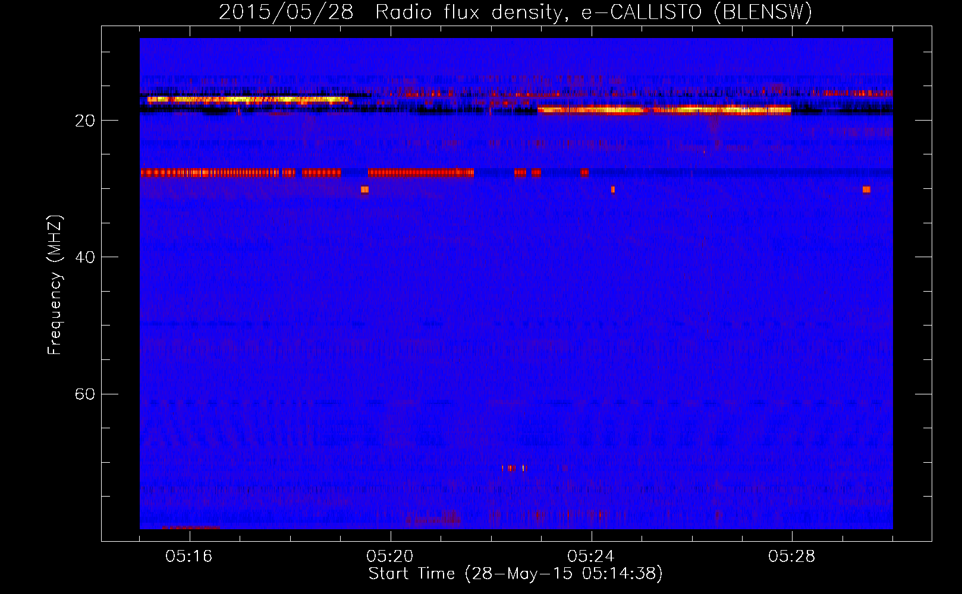Viewport: 962px width, 594px height.
Task: Click the 05:28 time tick label
Action: pyautogui.click(x=792, y=557)
